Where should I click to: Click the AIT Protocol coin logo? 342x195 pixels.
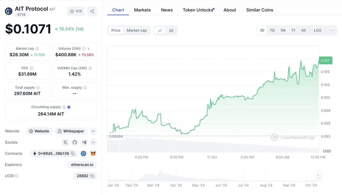[x=9, y=11]
